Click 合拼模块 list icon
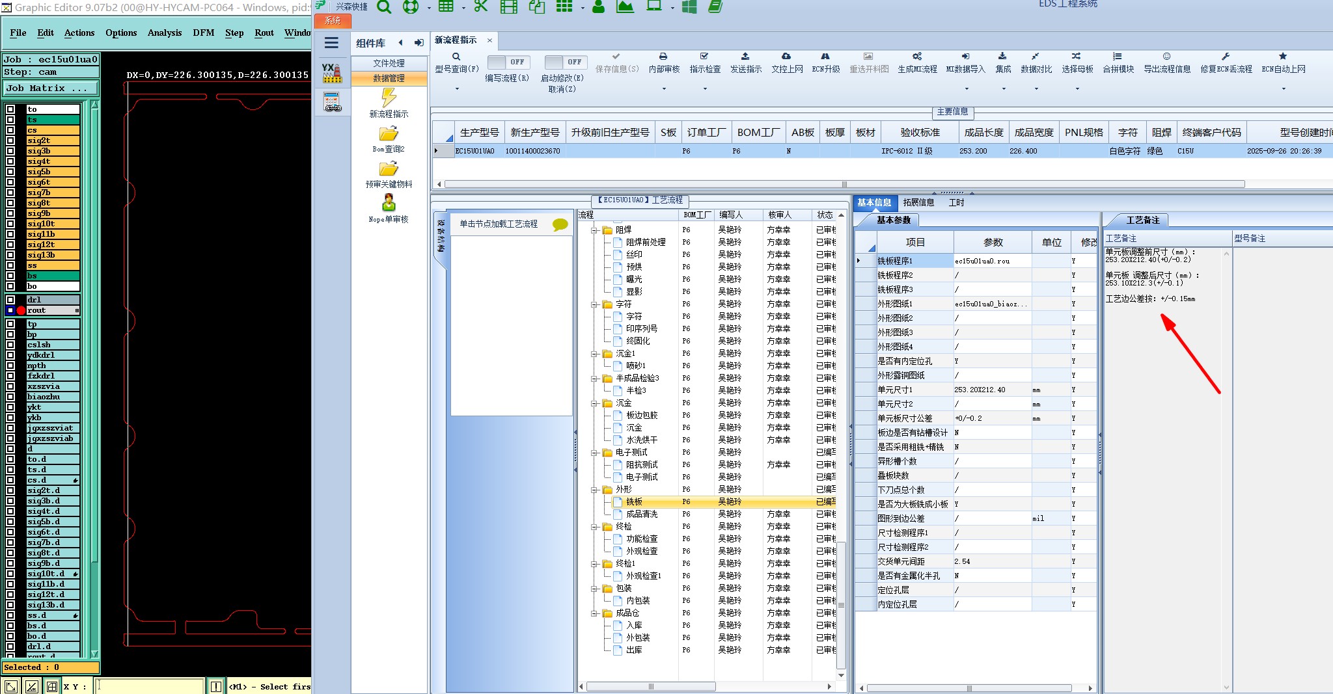 pos(1118,57)
